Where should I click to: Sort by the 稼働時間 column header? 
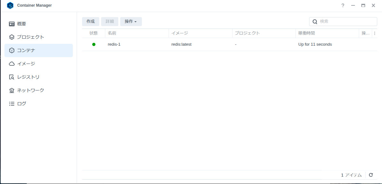click(327, 33)
